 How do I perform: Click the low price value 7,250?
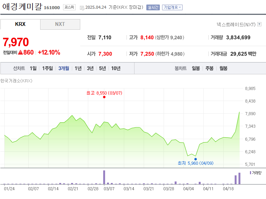tap(147, 54)
